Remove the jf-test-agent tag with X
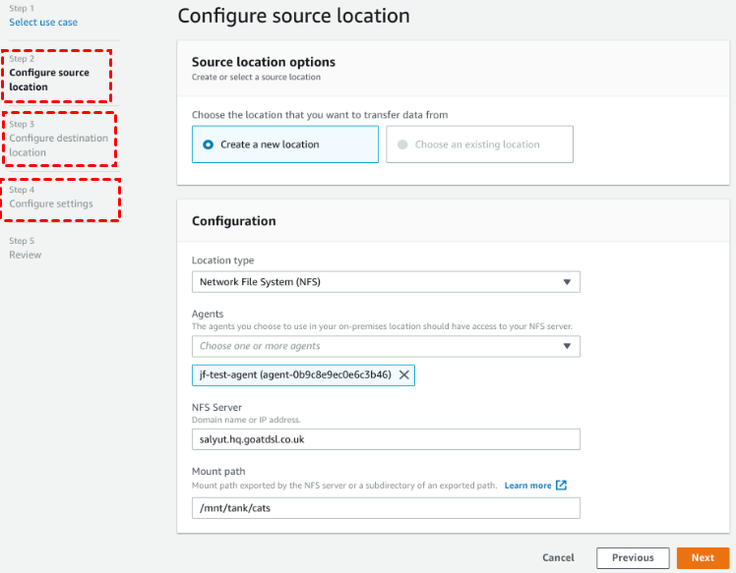736x573 pixels. point(404,374)
